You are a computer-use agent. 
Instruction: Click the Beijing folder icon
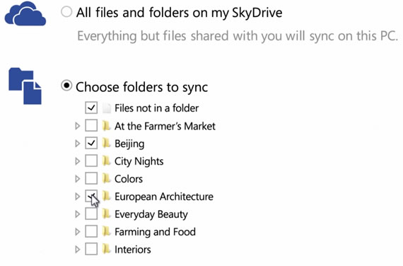coord(106,144)
